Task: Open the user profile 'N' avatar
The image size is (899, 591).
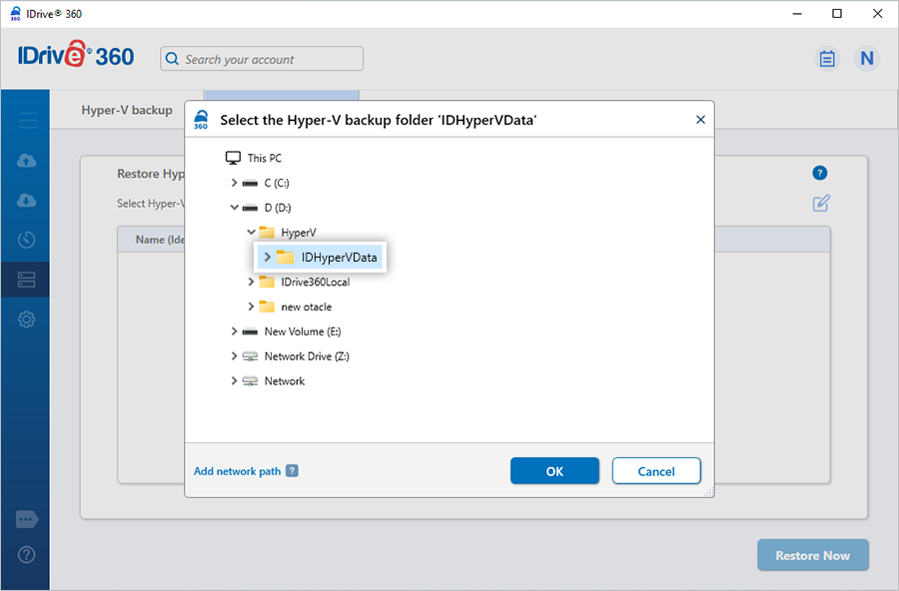Action: coord(866,59)
